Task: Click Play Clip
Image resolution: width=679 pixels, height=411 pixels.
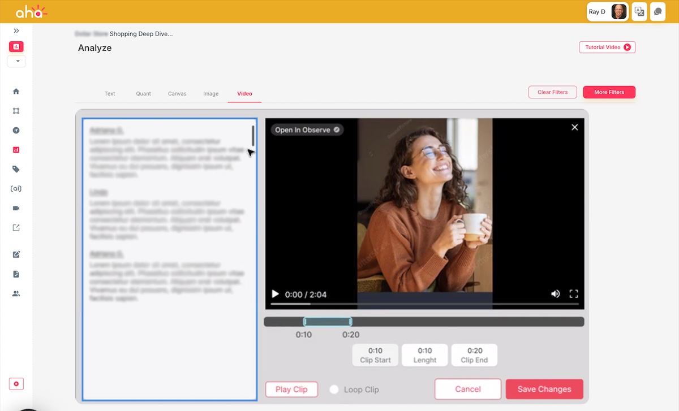Action: click(291, 390)
